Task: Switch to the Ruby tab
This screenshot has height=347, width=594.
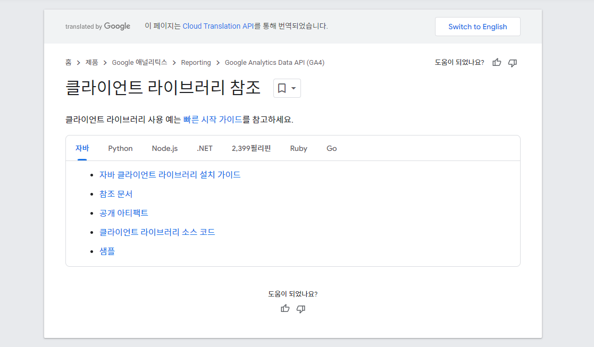Action: tap(298, 148)
